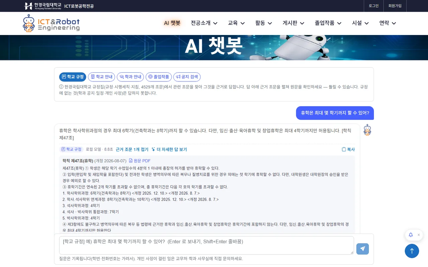Expand the 연락 dropdown menu

pyautogui.click(x=388, y=23)
